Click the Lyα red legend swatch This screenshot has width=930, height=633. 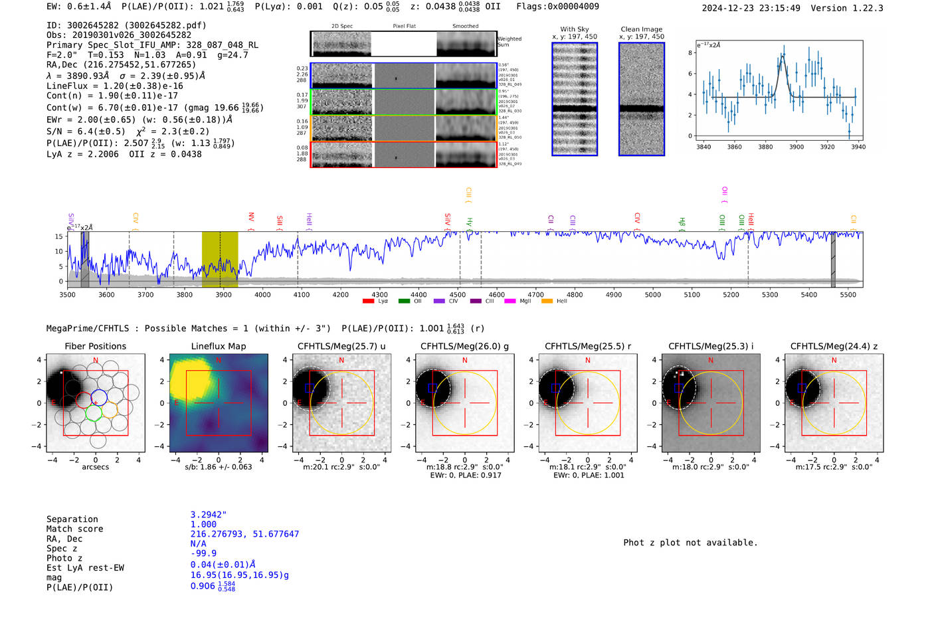(368, 302)
